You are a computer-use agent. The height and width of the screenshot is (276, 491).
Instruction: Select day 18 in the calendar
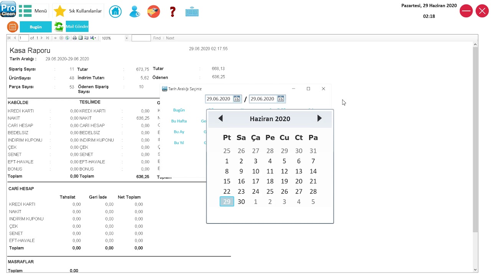click(270, 181)
